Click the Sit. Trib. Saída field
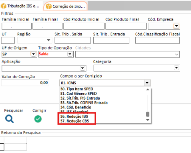Screen dimensions: 191x153 pyautogui.click(x=72, y=40)
